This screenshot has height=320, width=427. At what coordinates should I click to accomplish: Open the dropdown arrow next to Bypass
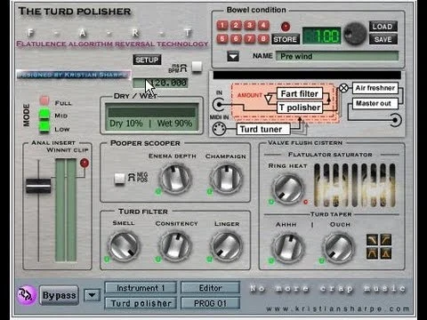coord(93,295)
